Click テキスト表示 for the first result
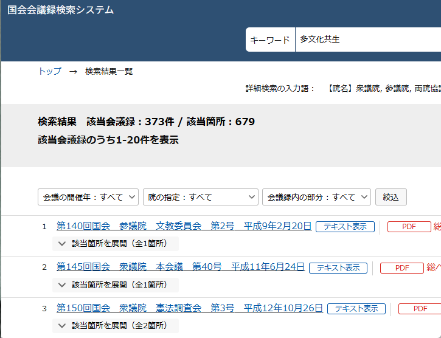The image size is (441, 338). (345, 227)
